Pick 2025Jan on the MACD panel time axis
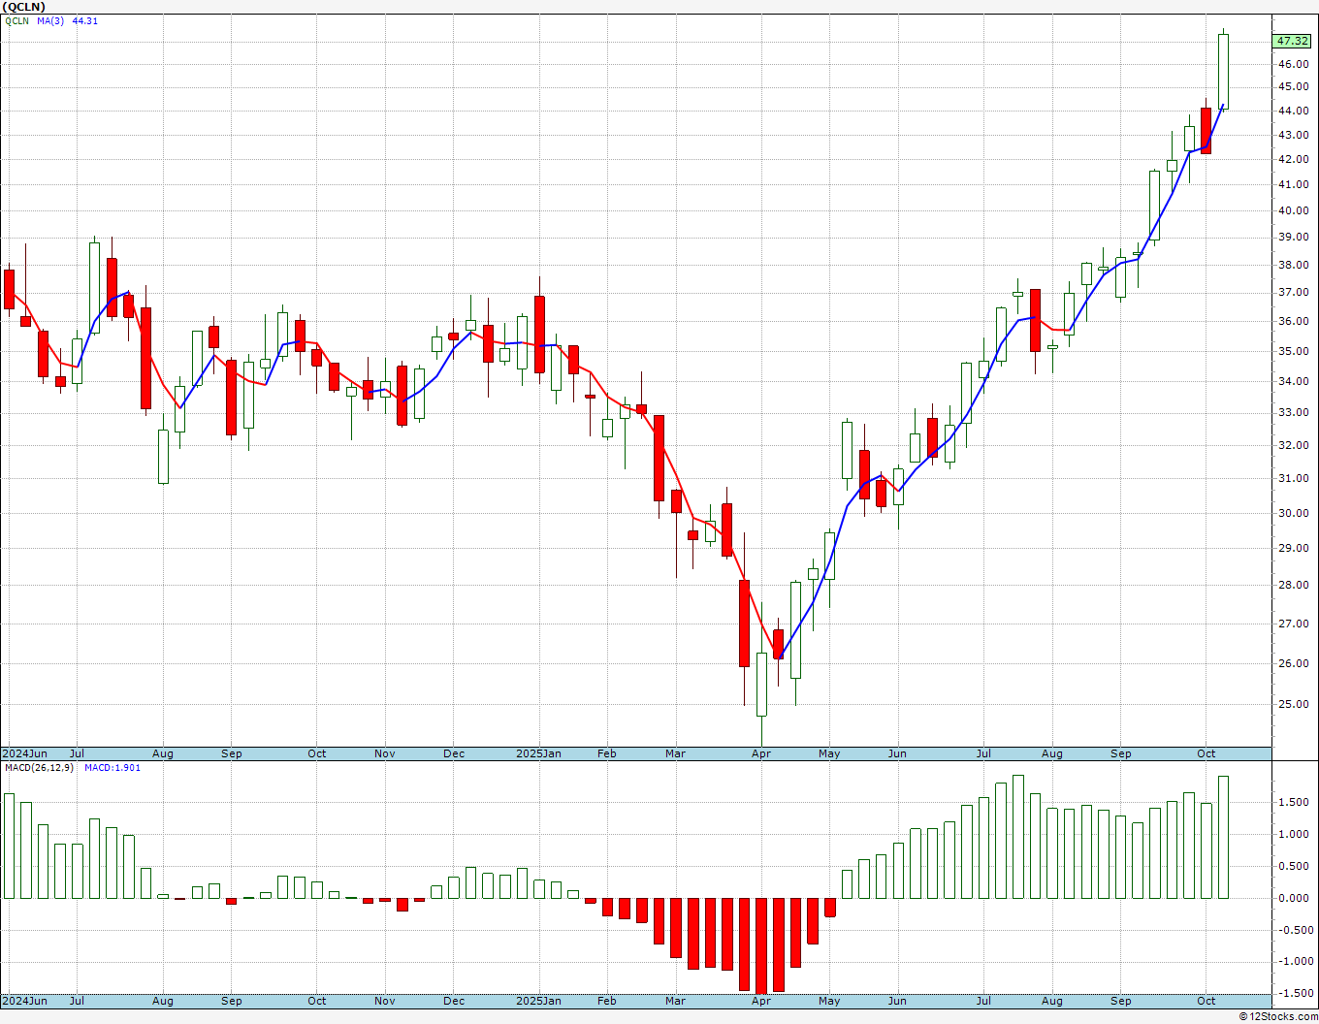 coord(538,1001)
